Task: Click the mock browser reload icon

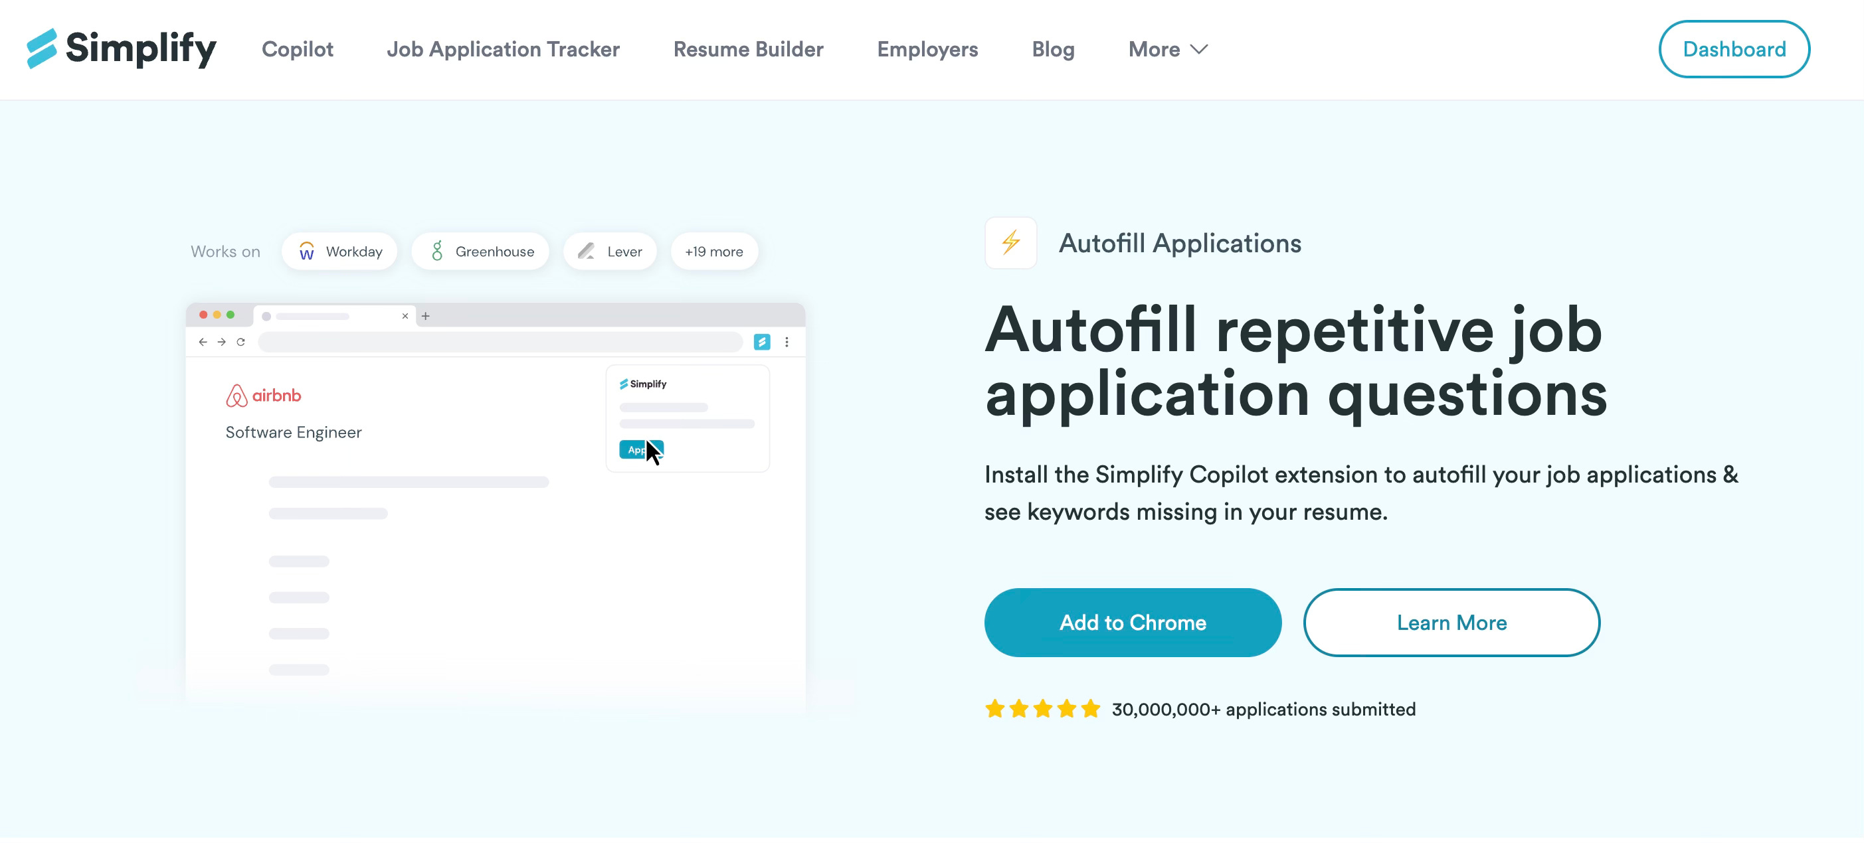Action: [x=241, y=342]
